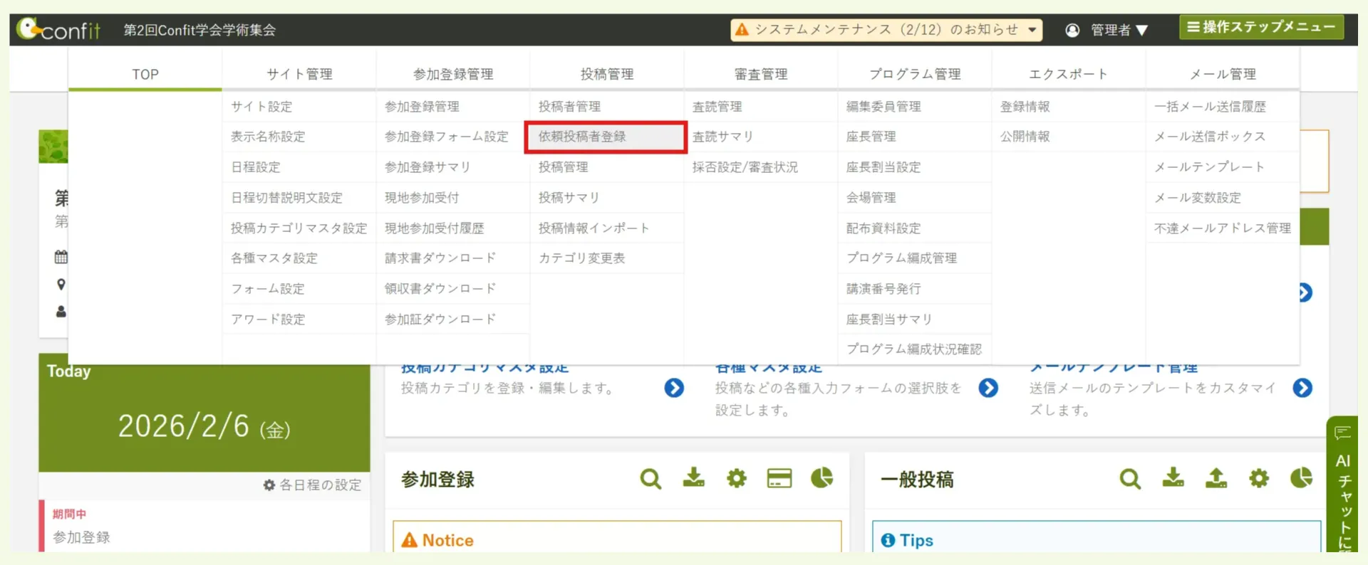Select the TOP tab
The width and height of the screenshot is (1368, 565).
145,74
